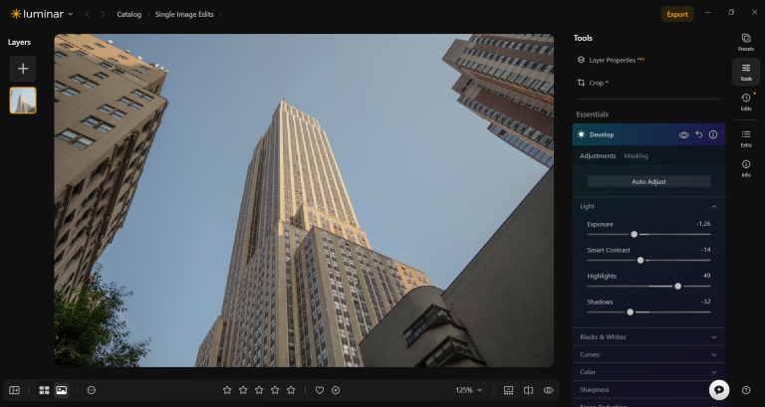Switch to the Masking tab
Viewport: 765px width, 407px height.
636,156
